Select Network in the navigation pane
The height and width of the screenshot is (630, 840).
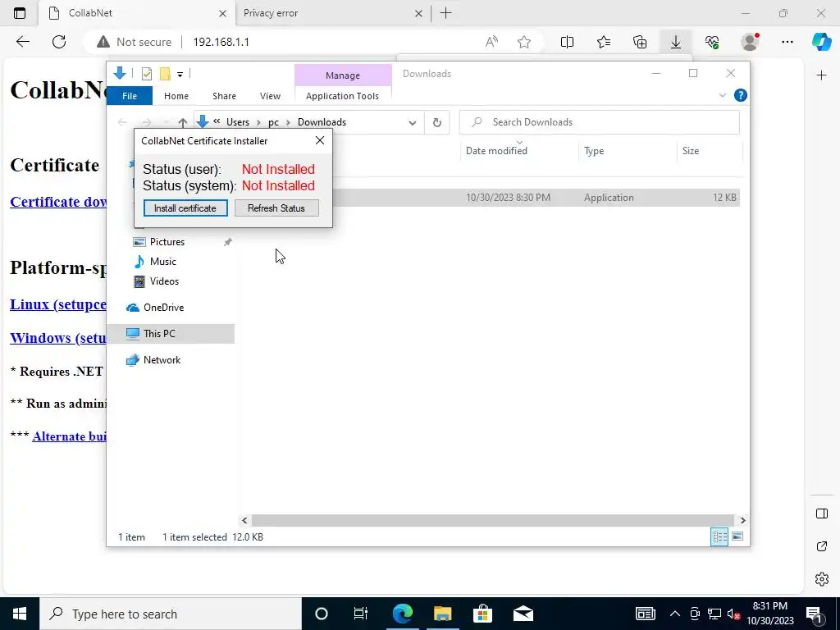tap(162, 360)
